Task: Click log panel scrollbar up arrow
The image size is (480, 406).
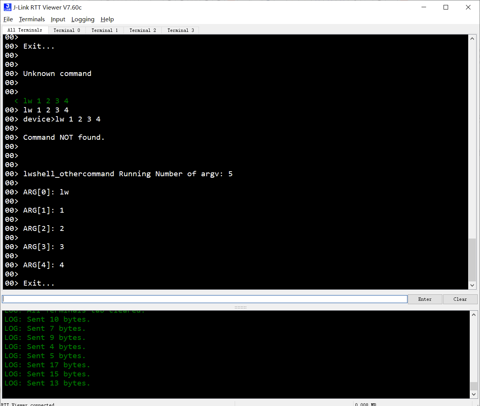Action: coord(474,314)
